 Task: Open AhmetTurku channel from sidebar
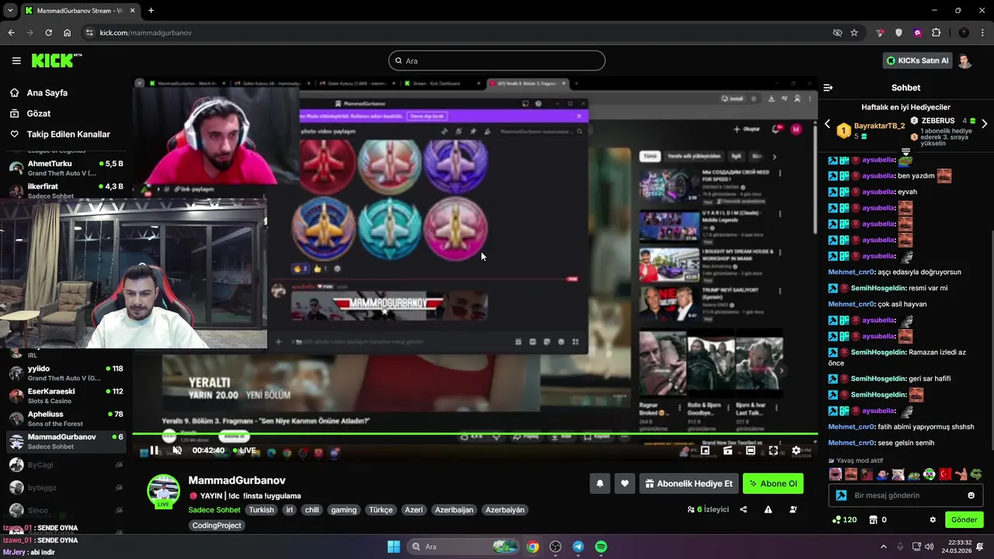[66, 168]
